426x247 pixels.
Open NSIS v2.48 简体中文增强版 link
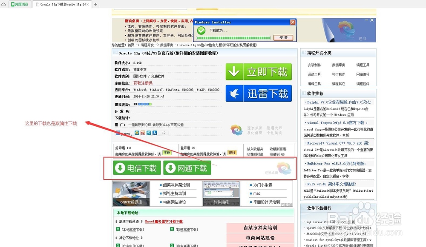(331, 184)
